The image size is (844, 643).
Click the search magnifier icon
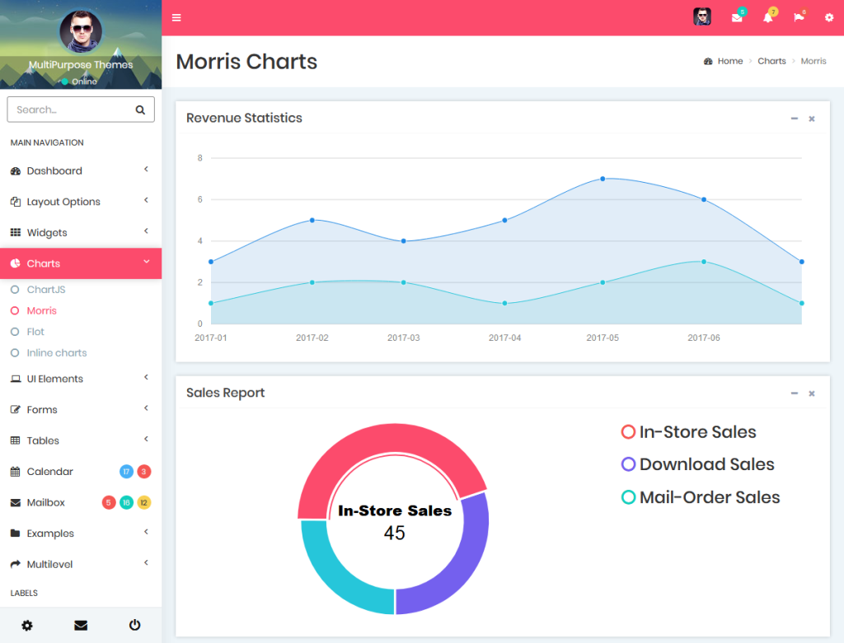point(140,109)
